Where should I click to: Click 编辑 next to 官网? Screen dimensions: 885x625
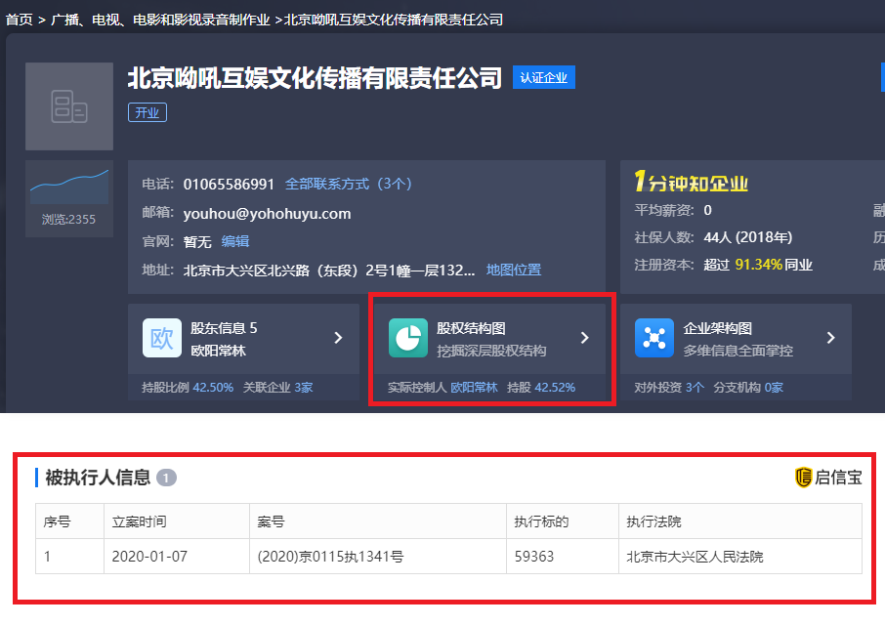click(235, 241)
